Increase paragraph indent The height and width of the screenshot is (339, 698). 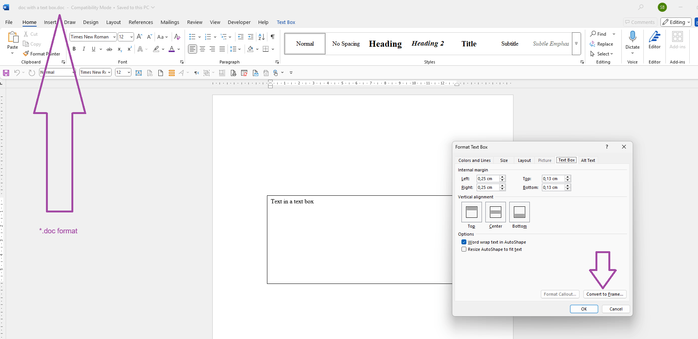[x=251, y=37]
